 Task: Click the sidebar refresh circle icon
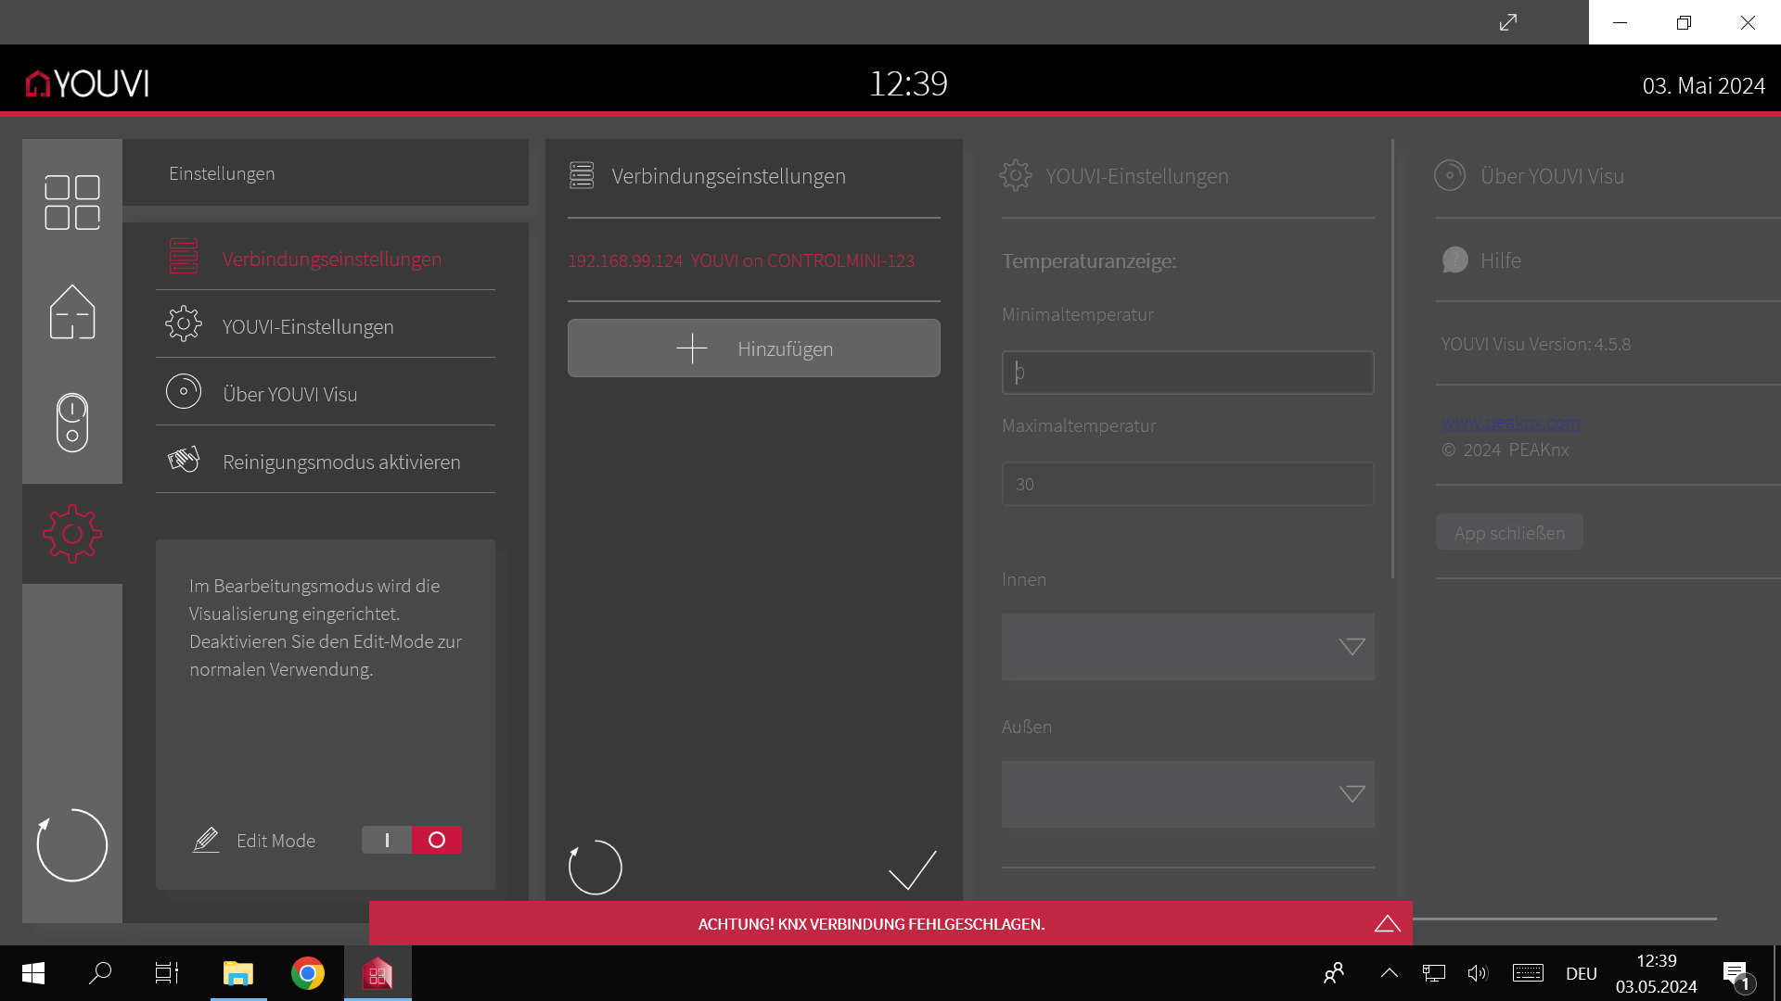[72, 845]
